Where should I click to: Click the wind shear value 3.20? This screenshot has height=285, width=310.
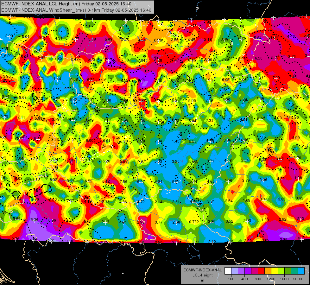tap(175, 161)
